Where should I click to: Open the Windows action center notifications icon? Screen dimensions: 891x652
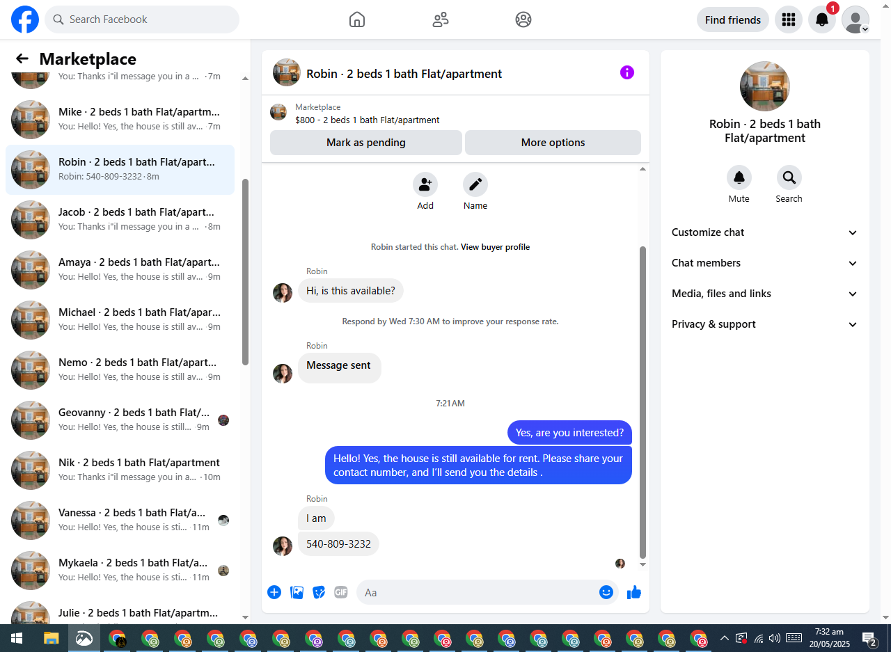869,638
